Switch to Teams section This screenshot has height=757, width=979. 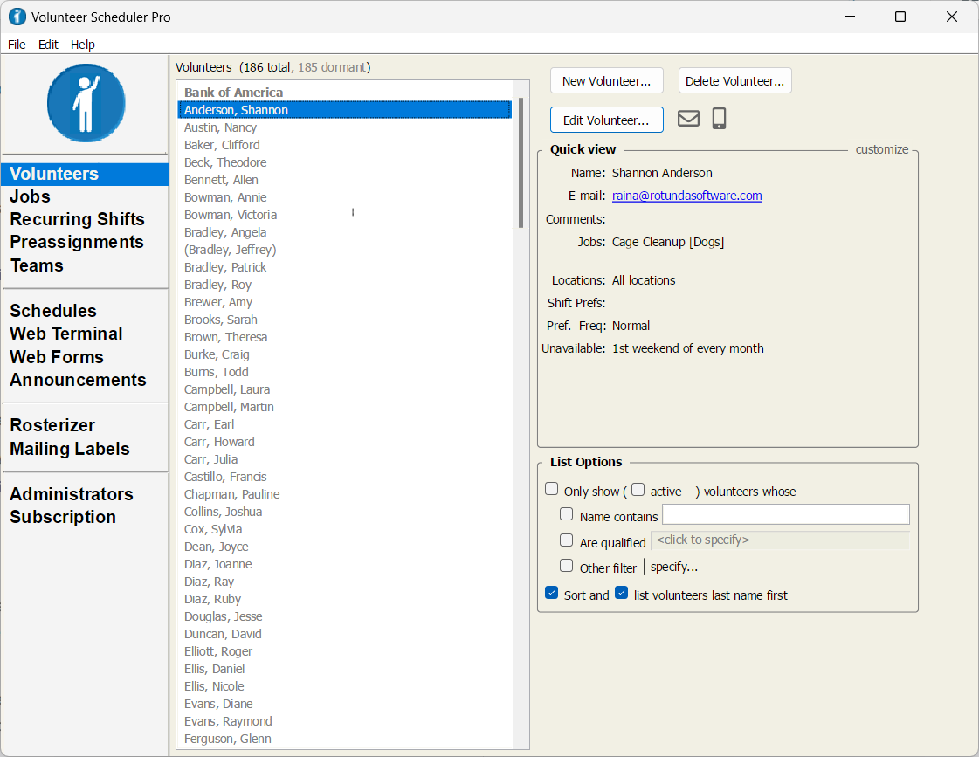(x=37, y=265)
